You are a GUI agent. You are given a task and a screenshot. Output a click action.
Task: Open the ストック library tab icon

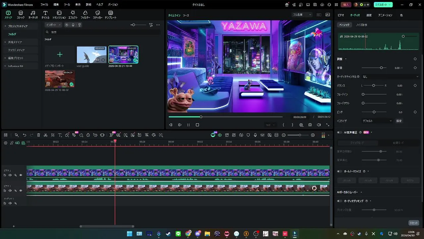tap(21, 13)
